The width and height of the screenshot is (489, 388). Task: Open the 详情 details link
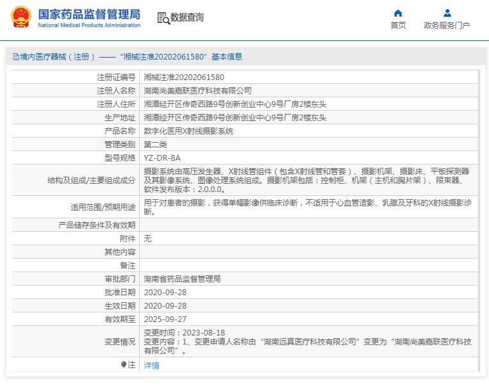click(151, 365)
